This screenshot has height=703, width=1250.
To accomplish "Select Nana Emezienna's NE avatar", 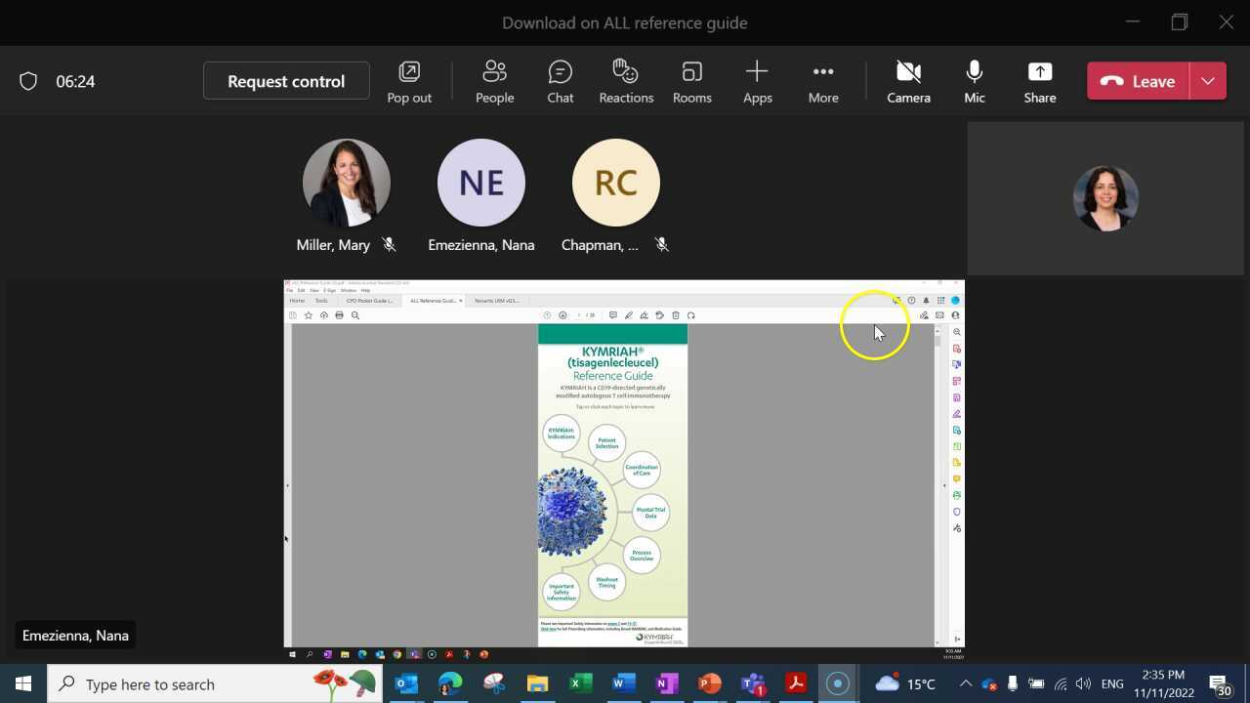I will click(x=481, y=183).
